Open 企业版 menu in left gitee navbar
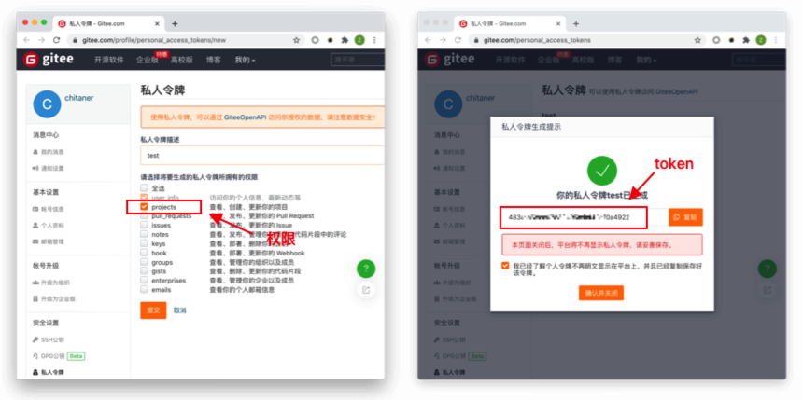This screenshot has width=803, height=400. point(147,60)
